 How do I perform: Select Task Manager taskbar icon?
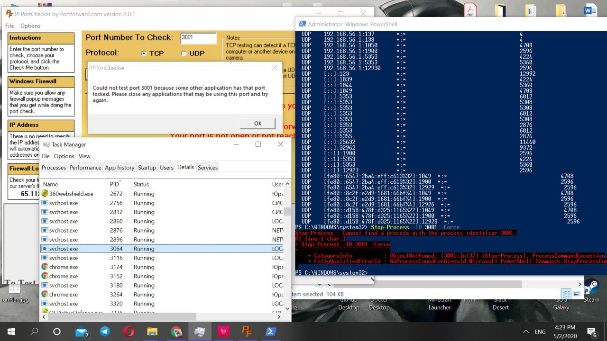coord(200,332)
